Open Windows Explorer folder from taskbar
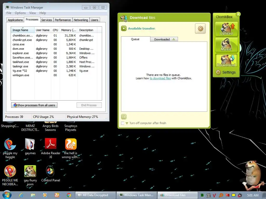 click(33, 195)
